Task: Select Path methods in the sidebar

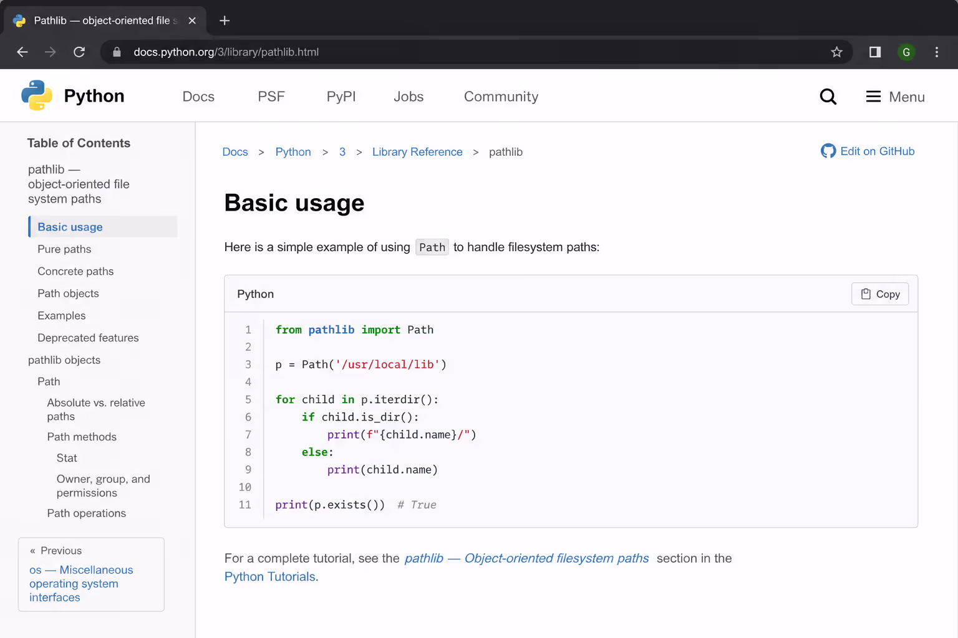Action: coord(82,437)
